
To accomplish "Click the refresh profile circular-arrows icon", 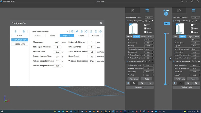I will tap(86, 31).
